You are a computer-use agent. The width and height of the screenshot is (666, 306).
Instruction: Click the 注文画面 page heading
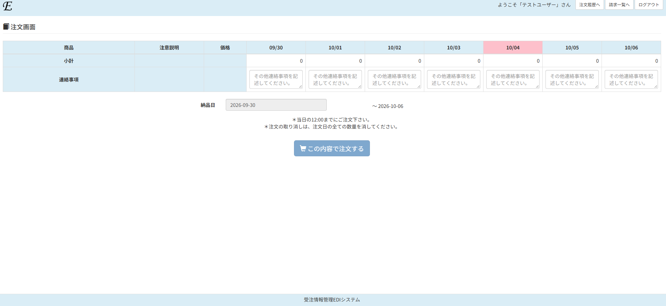tap(23, 27)
